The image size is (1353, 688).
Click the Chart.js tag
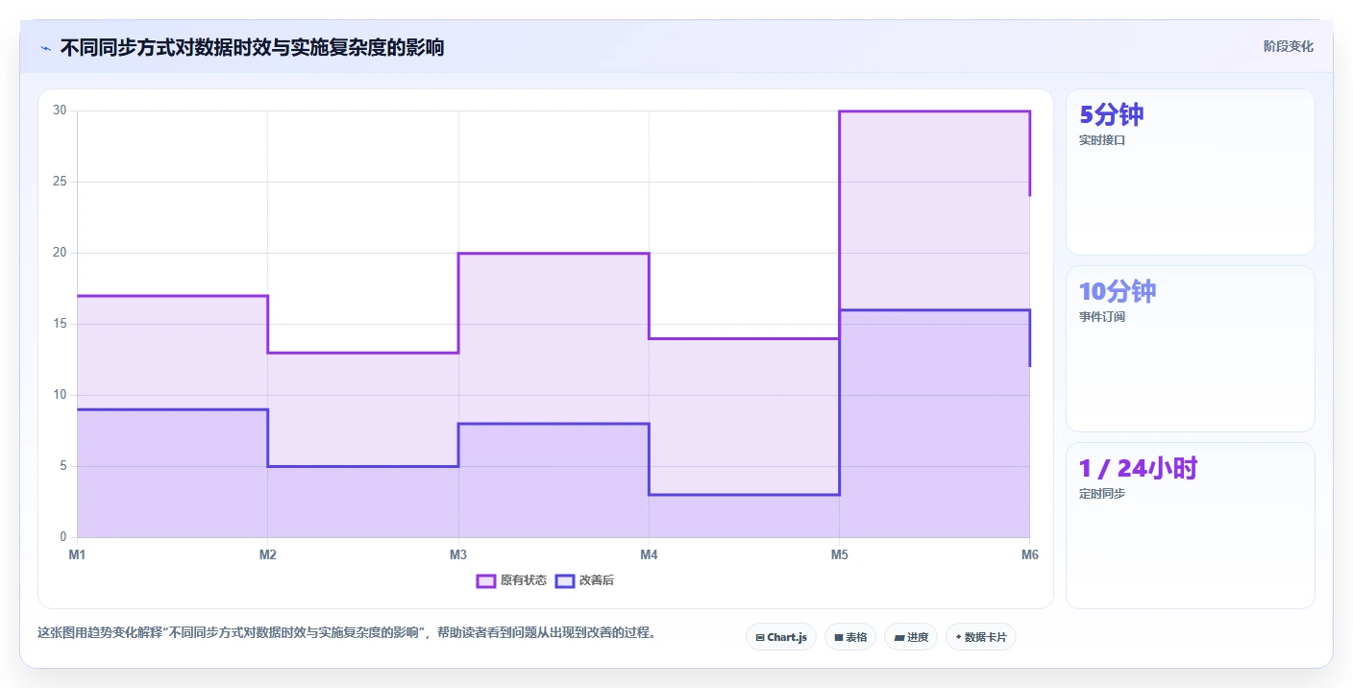click(781, 637)
